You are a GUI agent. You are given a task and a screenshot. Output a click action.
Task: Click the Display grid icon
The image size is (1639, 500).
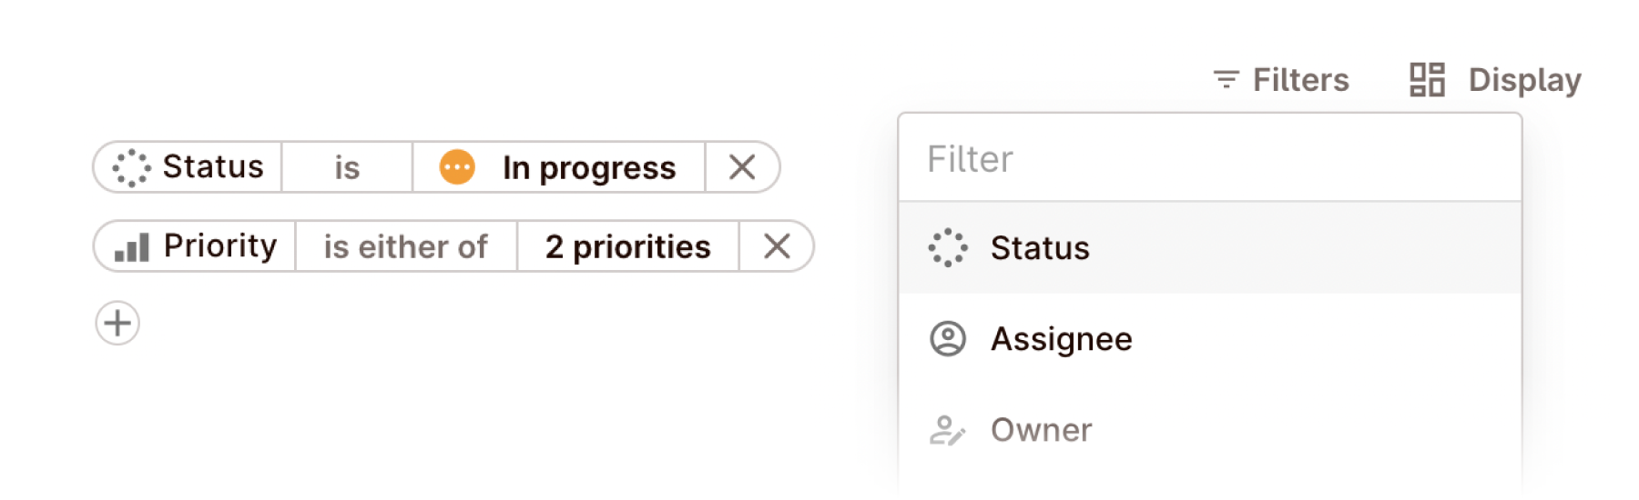pyautogui.click(x=1427, y=80)
